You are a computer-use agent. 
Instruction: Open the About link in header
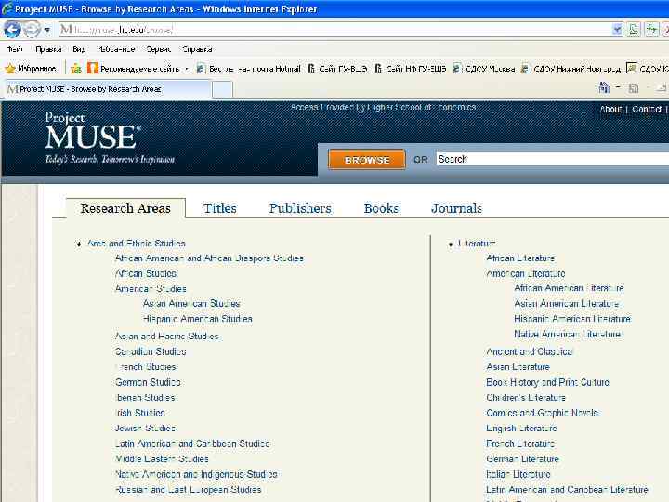coord(610,110)
